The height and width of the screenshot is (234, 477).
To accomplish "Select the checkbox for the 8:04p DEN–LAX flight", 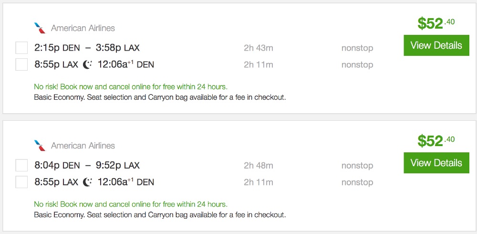I will pyautogui.click(x=21, y=166).
